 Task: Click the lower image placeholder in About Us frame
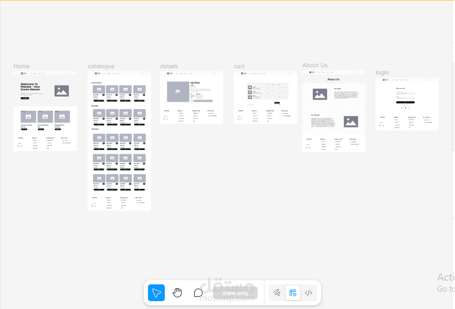click(351, 122)
